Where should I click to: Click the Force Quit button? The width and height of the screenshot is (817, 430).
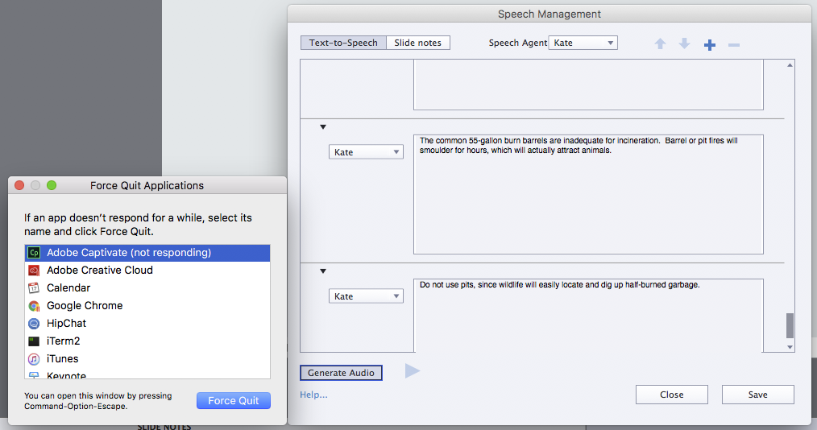tap(234, 401)
